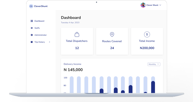193x102 pixels.
Task: Click the dollar sign icon on Total Income
Action: coord(147,34)
